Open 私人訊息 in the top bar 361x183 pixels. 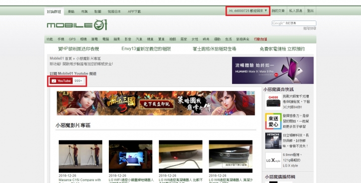tap(296, 11)
